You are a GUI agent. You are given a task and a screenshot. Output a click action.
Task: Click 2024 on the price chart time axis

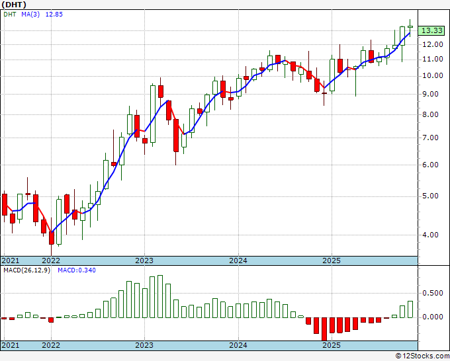[x=238, y=261]
